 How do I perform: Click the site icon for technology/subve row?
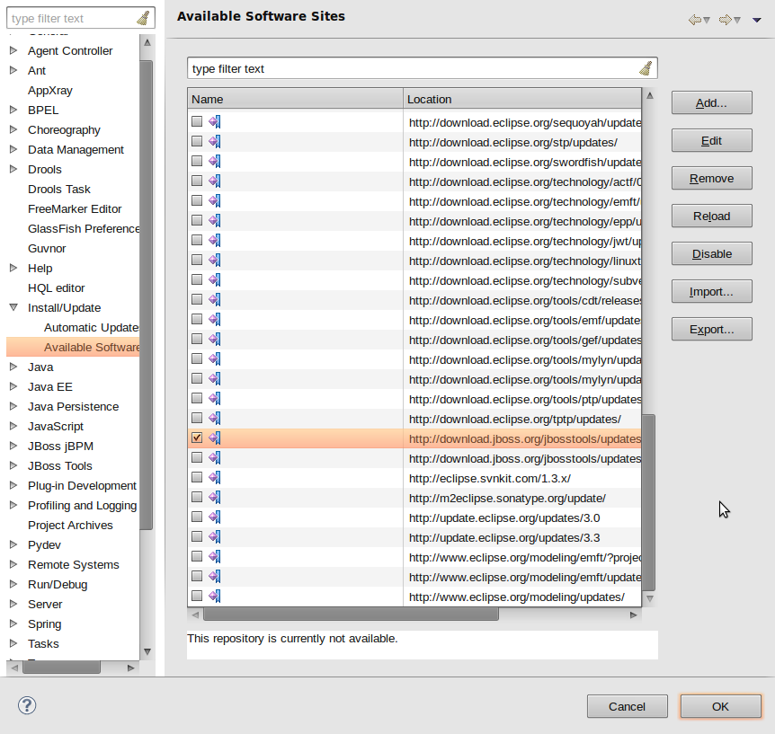point(215,279)
